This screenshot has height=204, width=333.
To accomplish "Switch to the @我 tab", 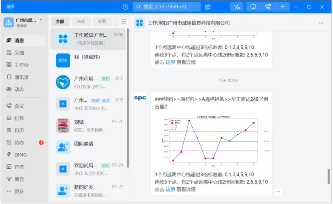I will tap(102, 21).
